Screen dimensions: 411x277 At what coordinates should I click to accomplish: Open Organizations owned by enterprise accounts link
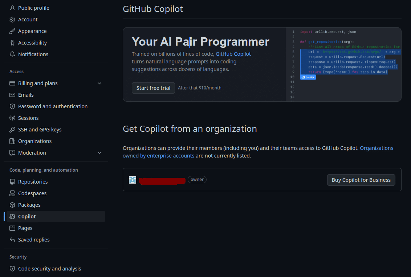coord(258,152)
